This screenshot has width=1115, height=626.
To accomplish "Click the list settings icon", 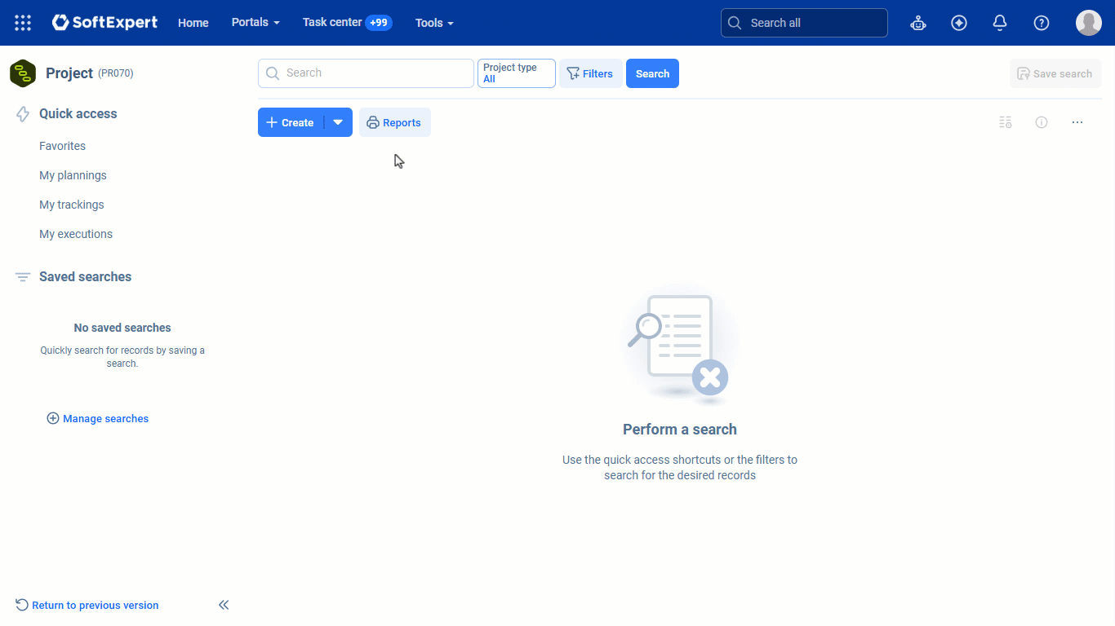I will point(1006,122).
